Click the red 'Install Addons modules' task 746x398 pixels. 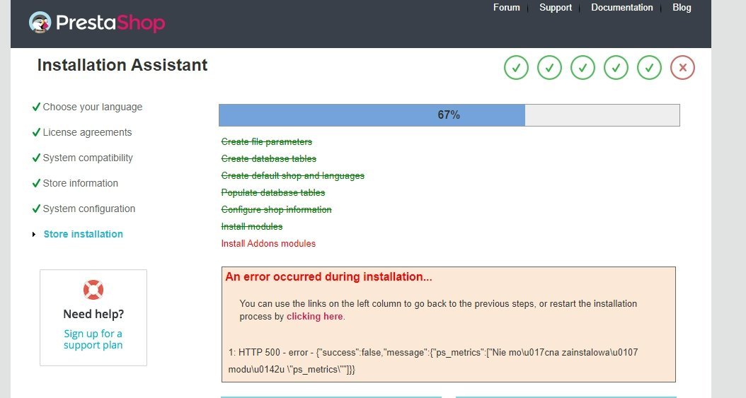click(x=268, y=244)
